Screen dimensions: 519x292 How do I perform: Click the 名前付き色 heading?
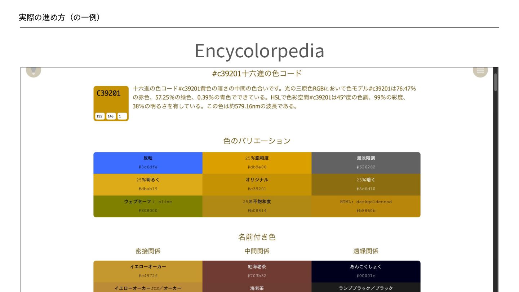point(257,237)
